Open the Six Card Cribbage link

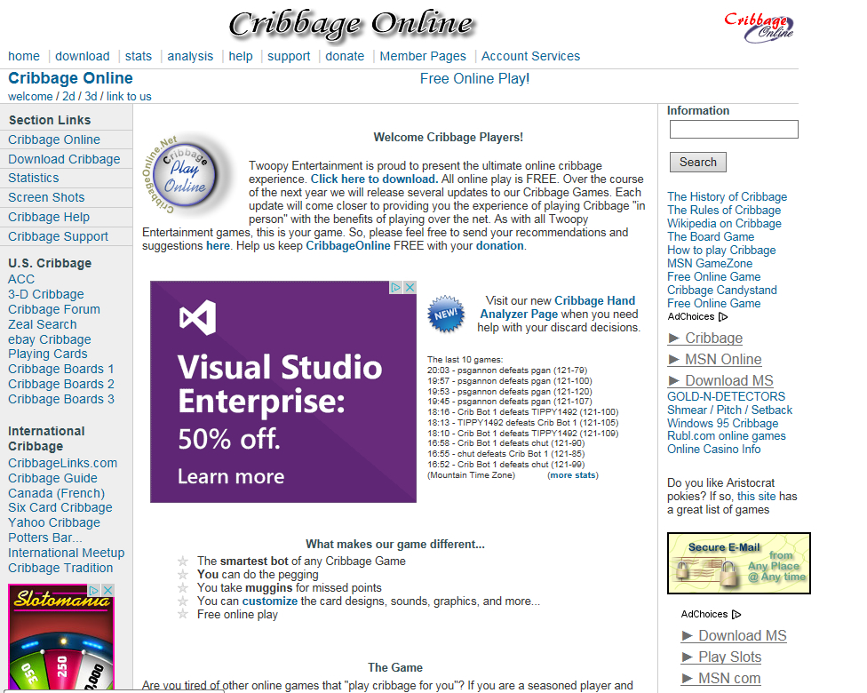(60, 507)
